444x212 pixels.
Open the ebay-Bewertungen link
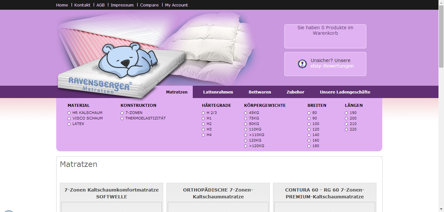(332, 66)
